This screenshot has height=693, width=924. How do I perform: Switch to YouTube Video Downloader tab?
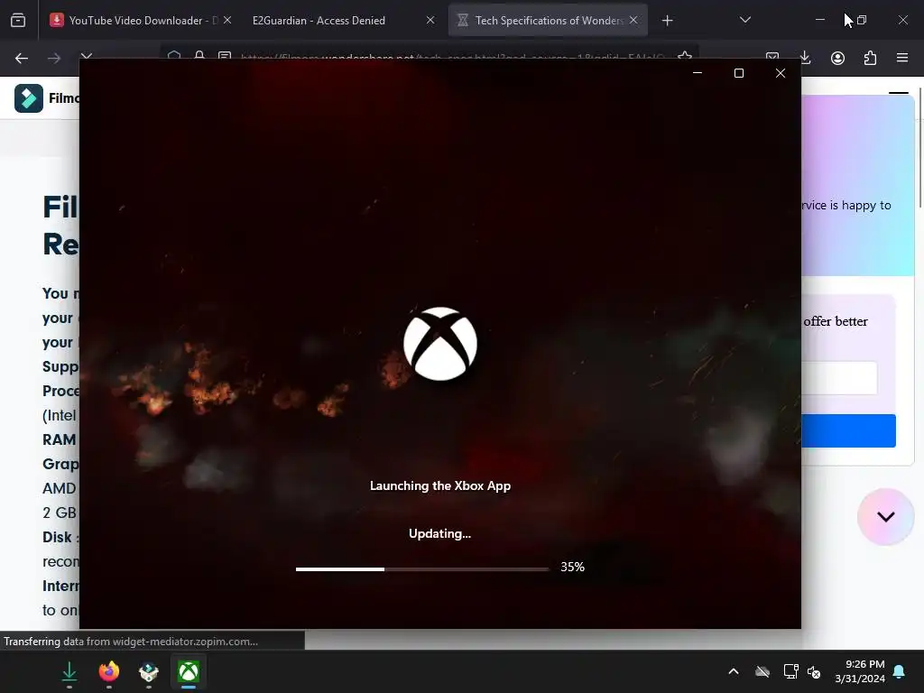coord(140,21)
